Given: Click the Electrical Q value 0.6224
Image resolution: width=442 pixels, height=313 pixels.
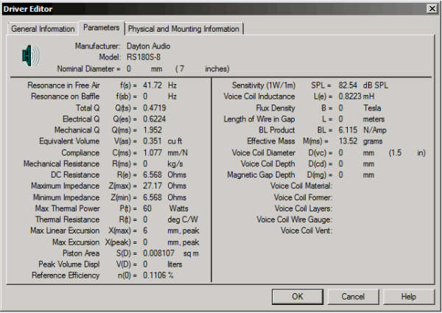Looking at the screenshot, I should point(155,119).
